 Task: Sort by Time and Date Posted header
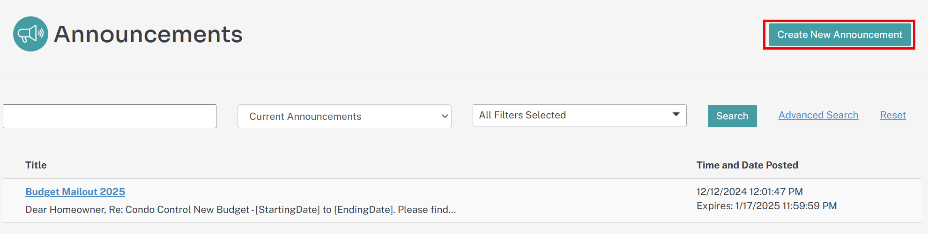tap(747, 165)
